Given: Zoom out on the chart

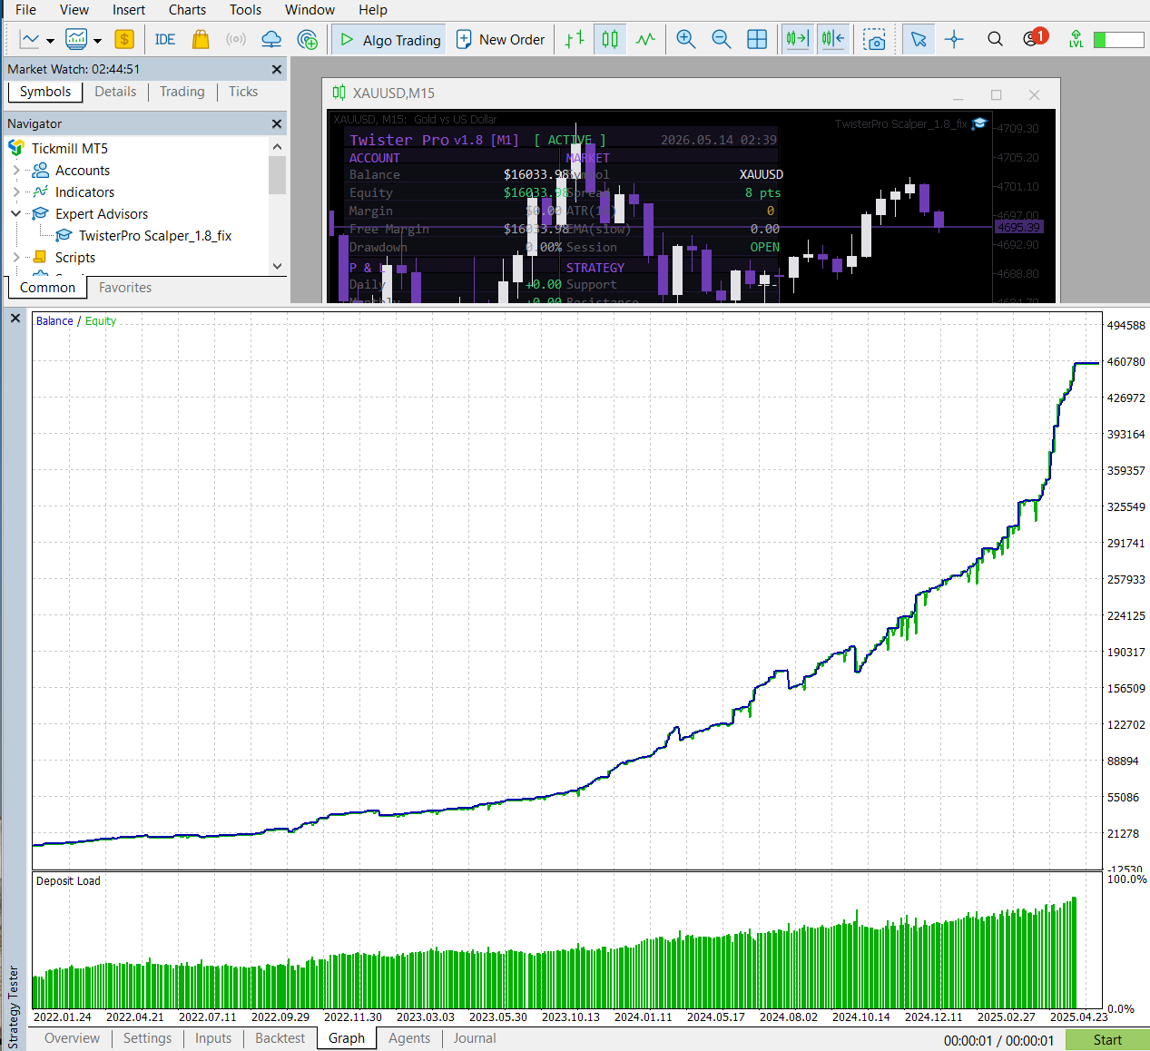Looking at the screenshot, I should point(722,39).
